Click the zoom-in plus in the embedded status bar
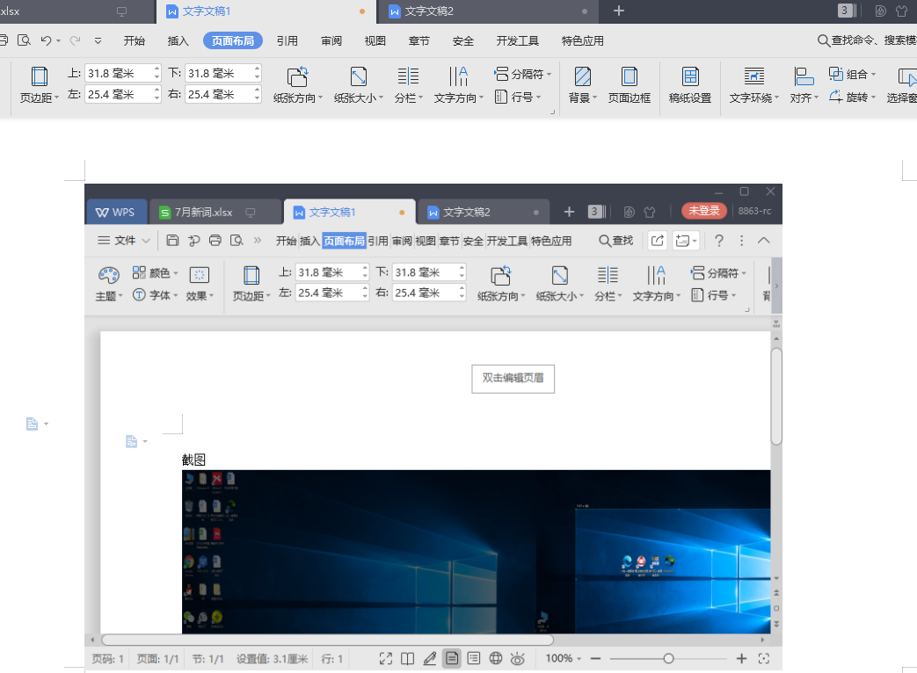 pyautogui.click(x=741, y=658)
